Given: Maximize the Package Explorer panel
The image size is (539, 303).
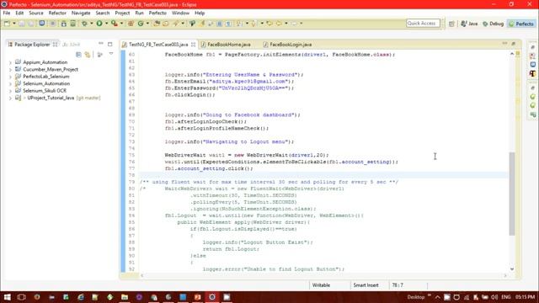Looking at the screenshot, I should (x=110, y=44).
